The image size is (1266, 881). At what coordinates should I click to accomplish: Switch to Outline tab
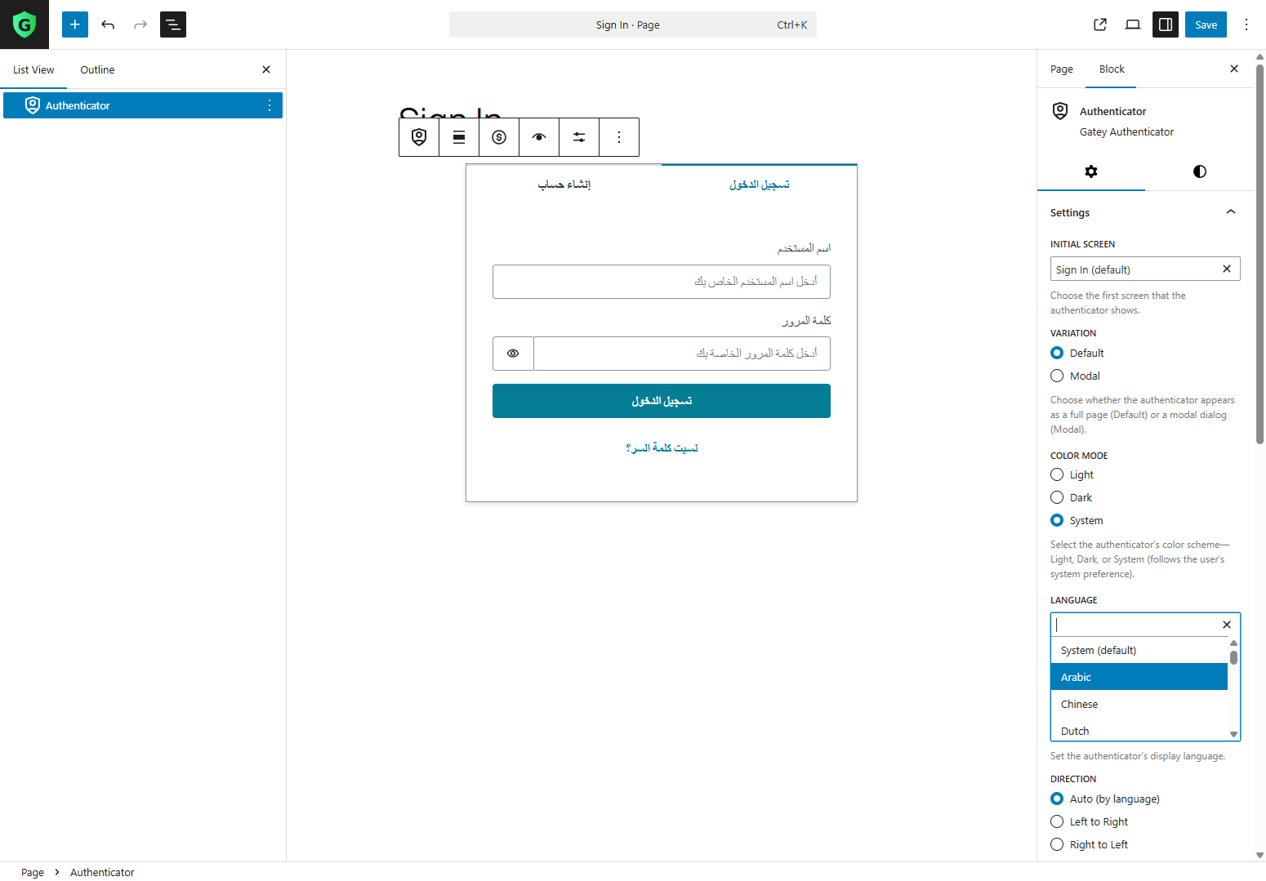pos(97,69)
